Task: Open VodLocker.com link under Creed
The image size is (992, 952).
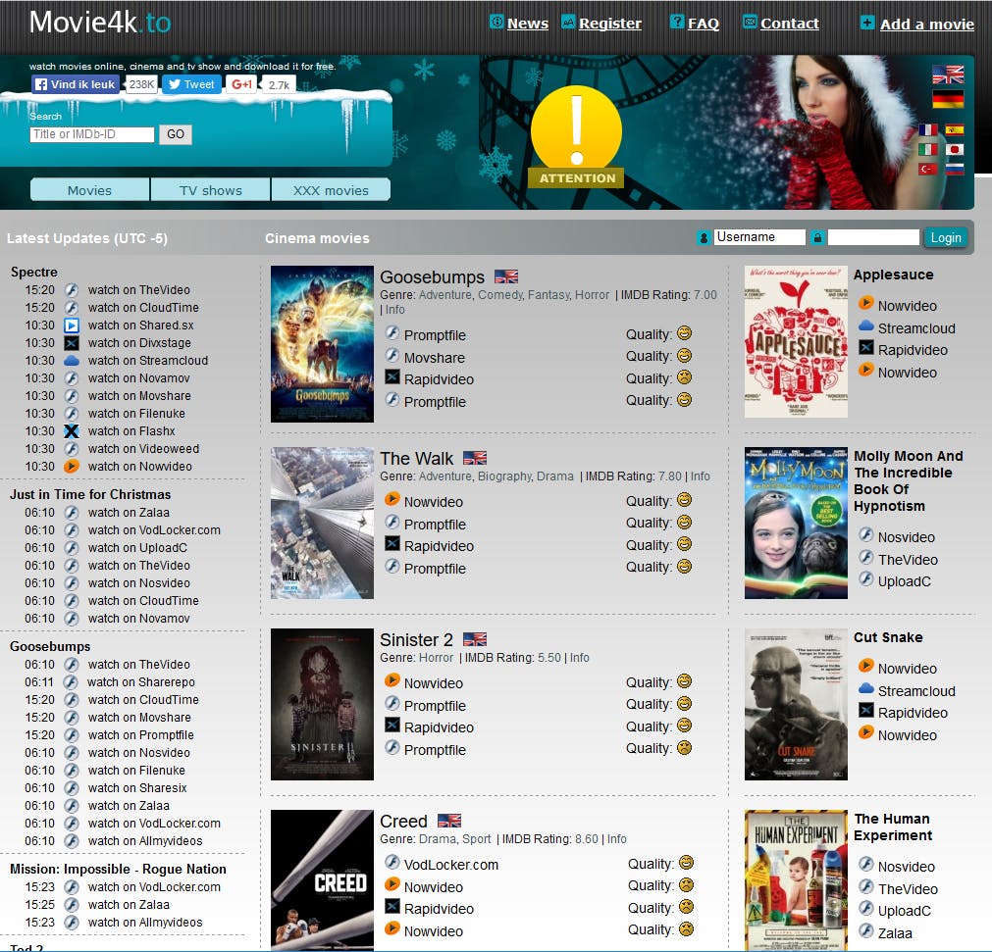Action: (451, 865)
